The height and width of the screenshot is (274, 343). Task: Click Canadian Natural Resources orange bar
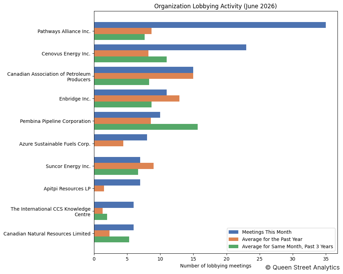[102, 233]
